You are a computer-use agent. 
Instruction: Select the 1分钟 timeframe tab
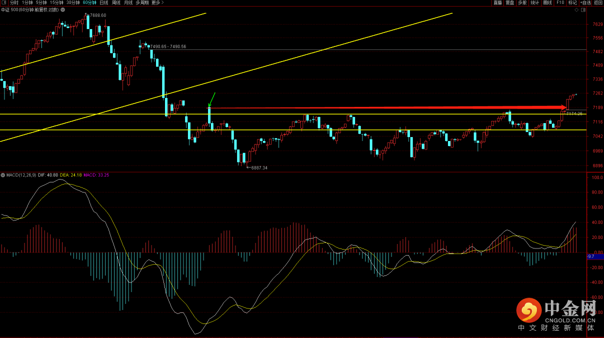pyautogui.click(x=27, y=3)
